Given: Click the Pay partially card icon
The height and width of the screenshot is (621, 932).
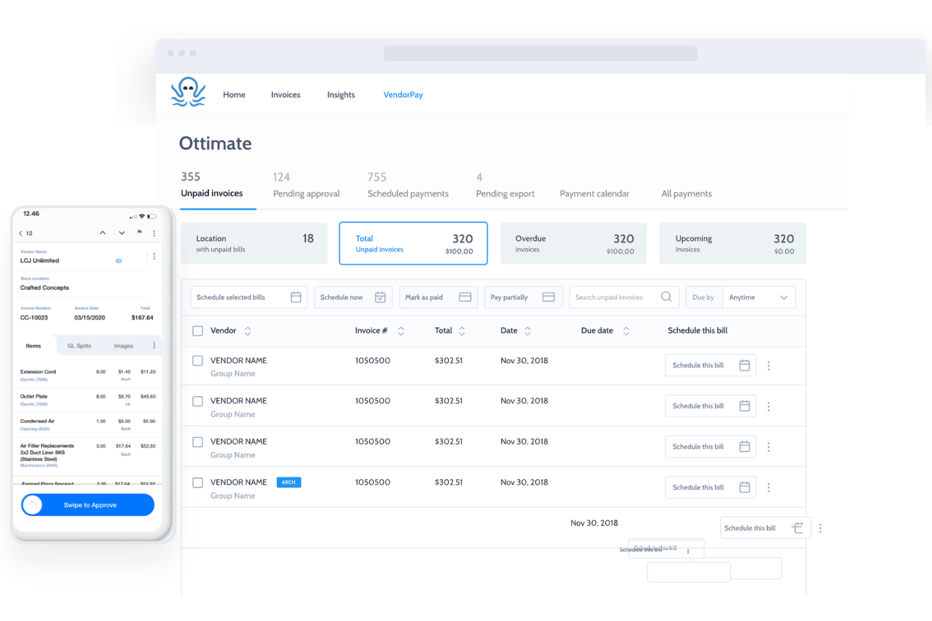Looking at the screenshot, I should coord(548,297).
